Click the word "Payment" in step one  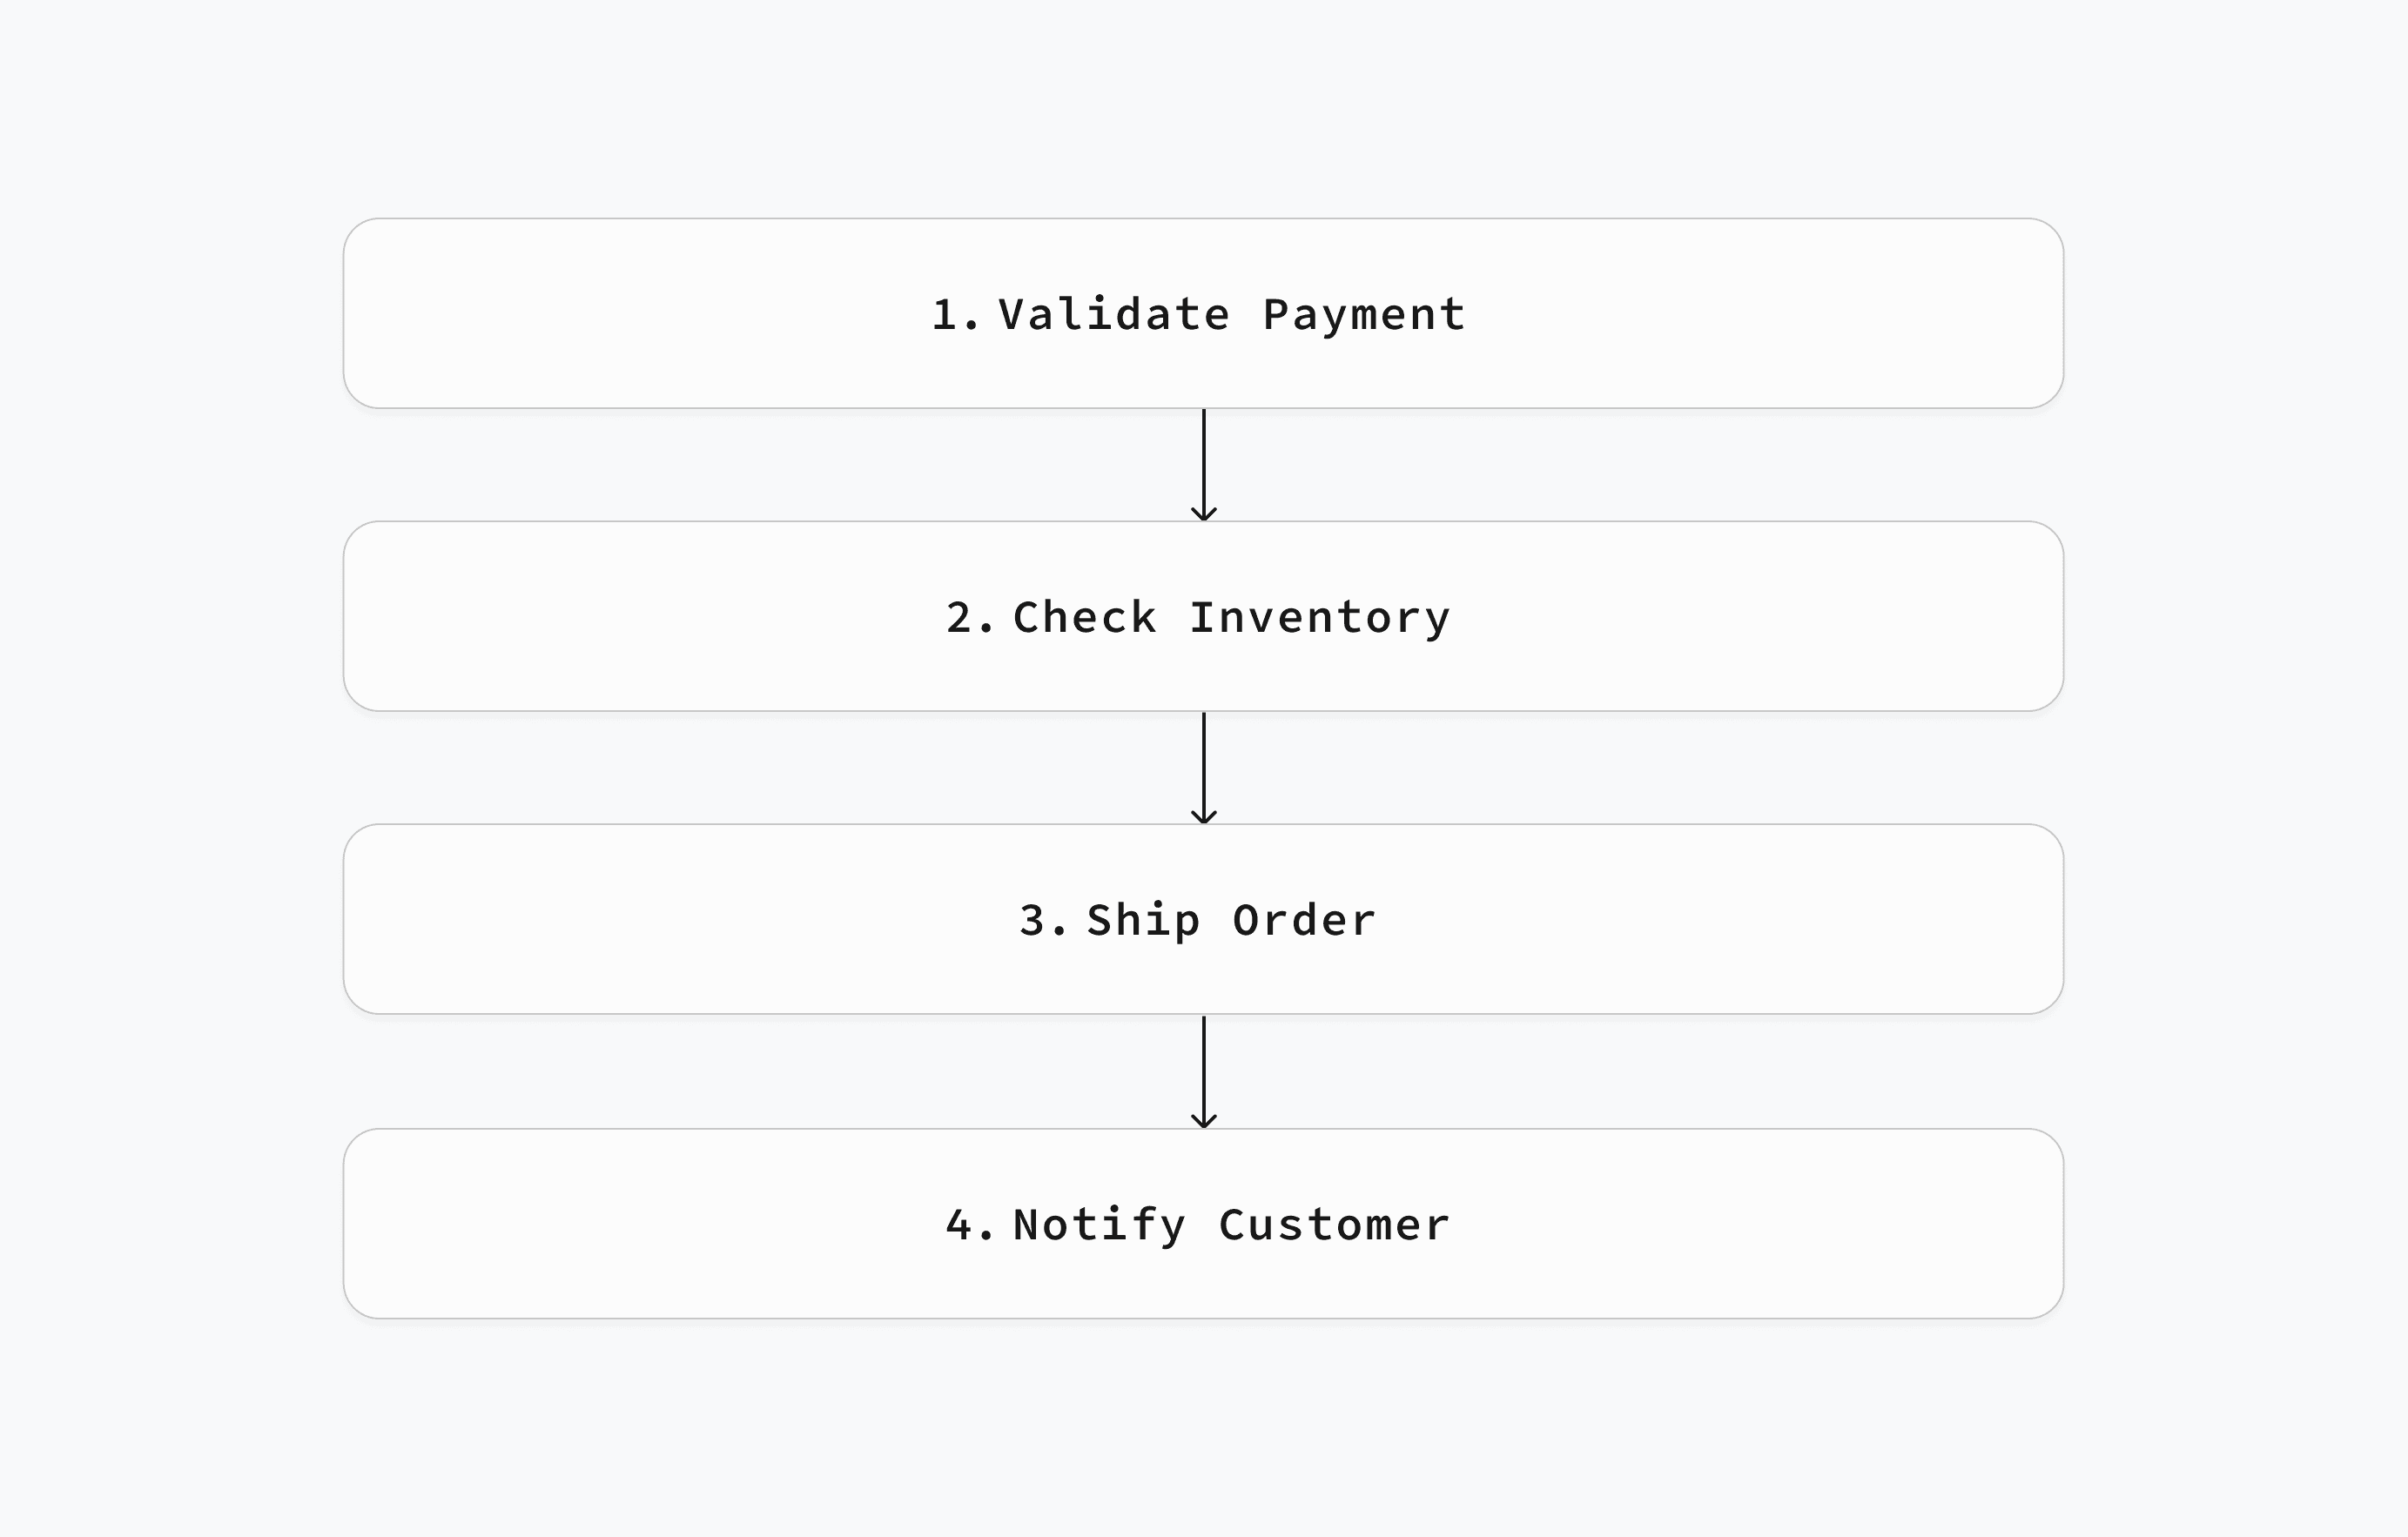coord(1364,316)
